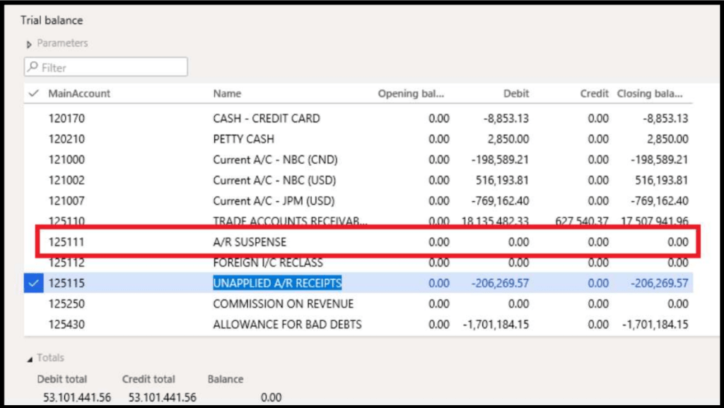This screenshot has width=724, height=408.
Task: Sort by the Debit column header
Action: pyautogui.click(x=515, y=93)
